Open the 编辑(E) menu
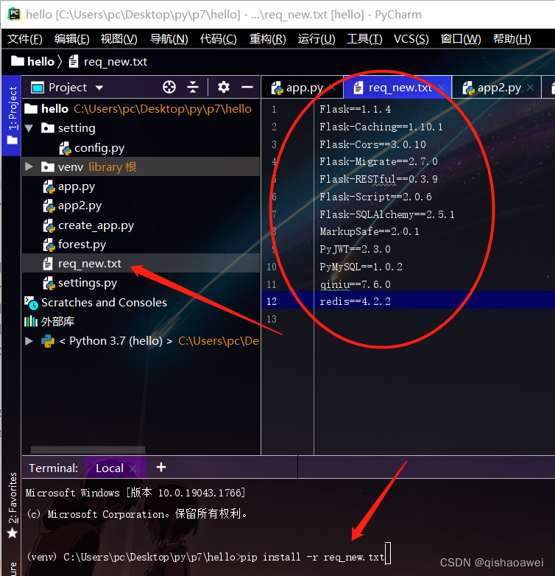Image resolution: width=555 pixels, height=576 pixels. (72, 39)
